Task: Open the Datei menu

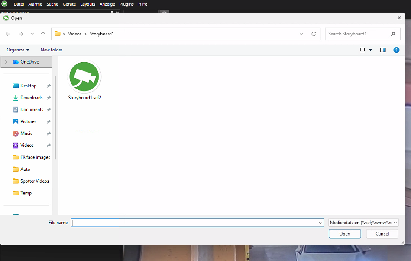Action: (19, 4)
